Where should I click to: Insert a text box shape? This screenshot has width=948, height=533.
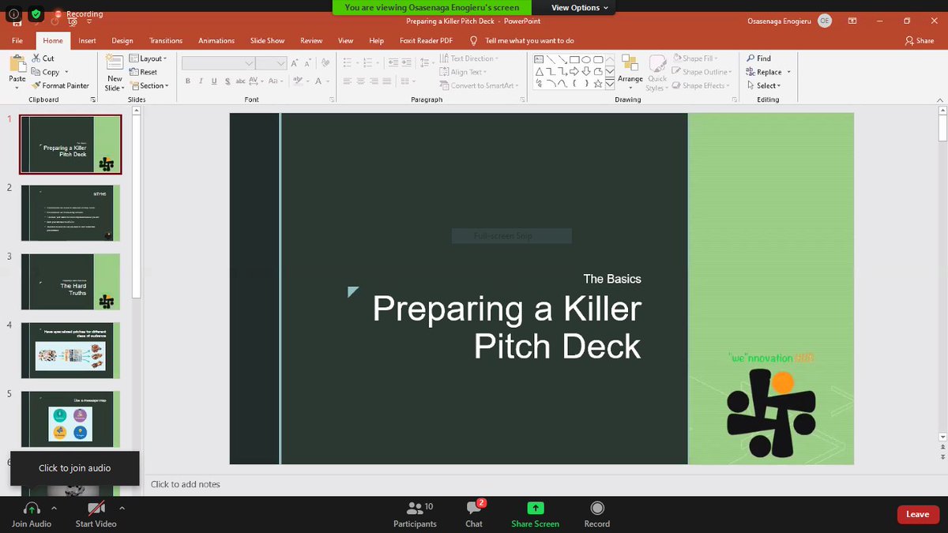[540, 59]
